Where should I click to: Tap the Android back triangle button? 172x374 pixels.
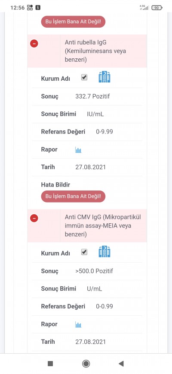click(121, 364)
